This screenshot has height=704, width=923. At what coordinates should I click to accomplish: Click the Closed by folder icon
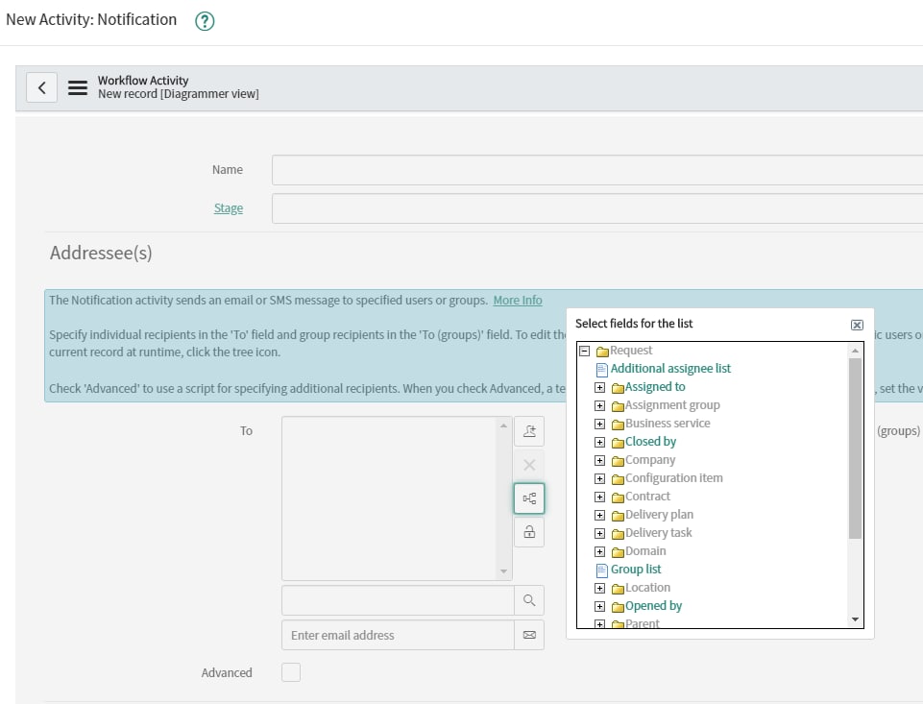(x=618, y=443)
